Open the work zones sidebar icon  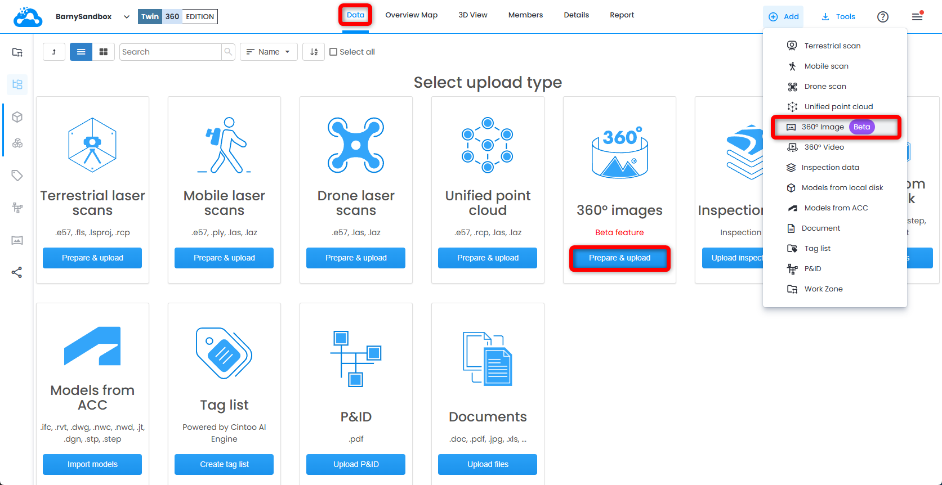coord(17,52)
